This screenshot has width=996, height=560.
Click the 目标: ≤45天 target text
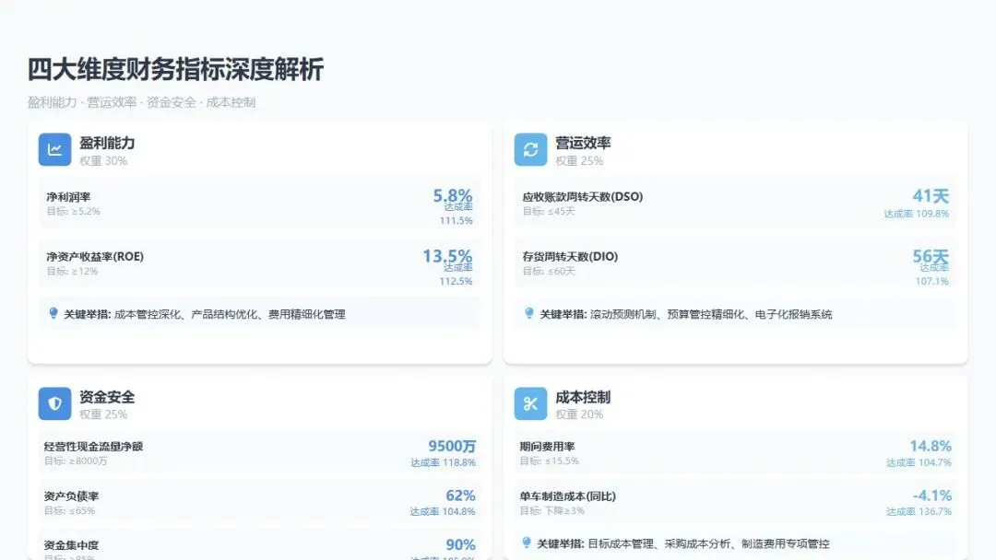tap(549, 211)
